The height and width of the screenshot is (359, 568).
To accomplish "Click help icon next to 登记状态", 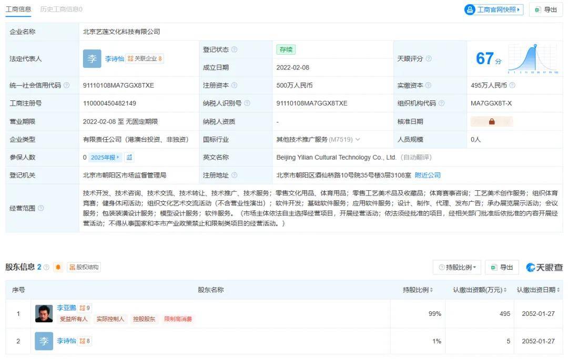I will (235, 49).
